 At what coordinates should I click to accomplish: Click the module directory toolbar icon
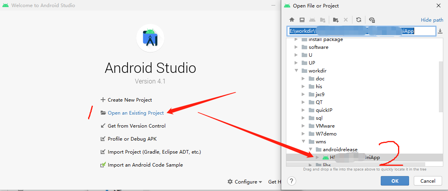tap(323, 20)
